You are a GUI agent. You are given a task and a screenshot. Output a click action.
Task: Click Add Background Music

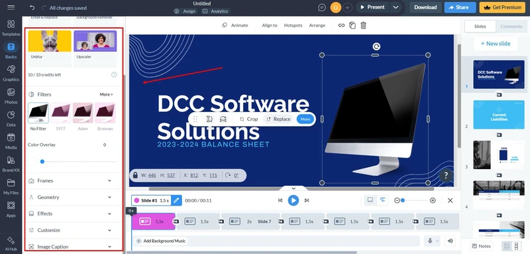coord(161,241)
